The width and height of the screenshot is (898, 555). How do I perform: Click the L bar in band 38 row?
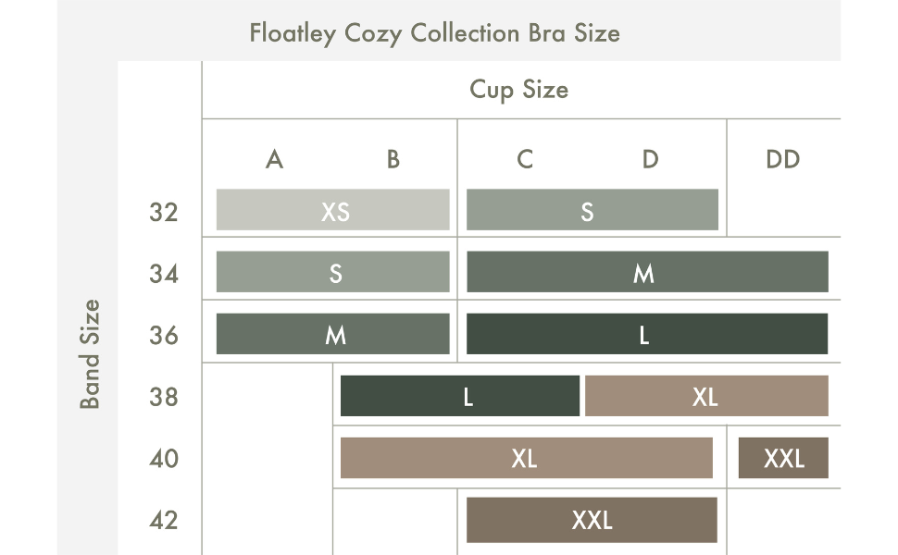coord(460,396)
